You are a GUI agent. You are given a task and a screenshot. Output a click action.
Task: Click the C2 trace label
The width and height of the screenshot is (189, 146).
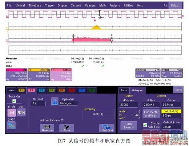pos(7,16)
